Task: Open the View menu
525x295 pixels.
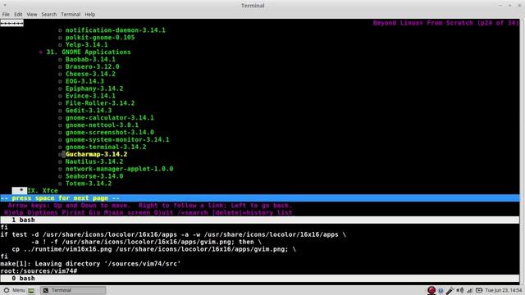Action: click(x=32, y=15)
